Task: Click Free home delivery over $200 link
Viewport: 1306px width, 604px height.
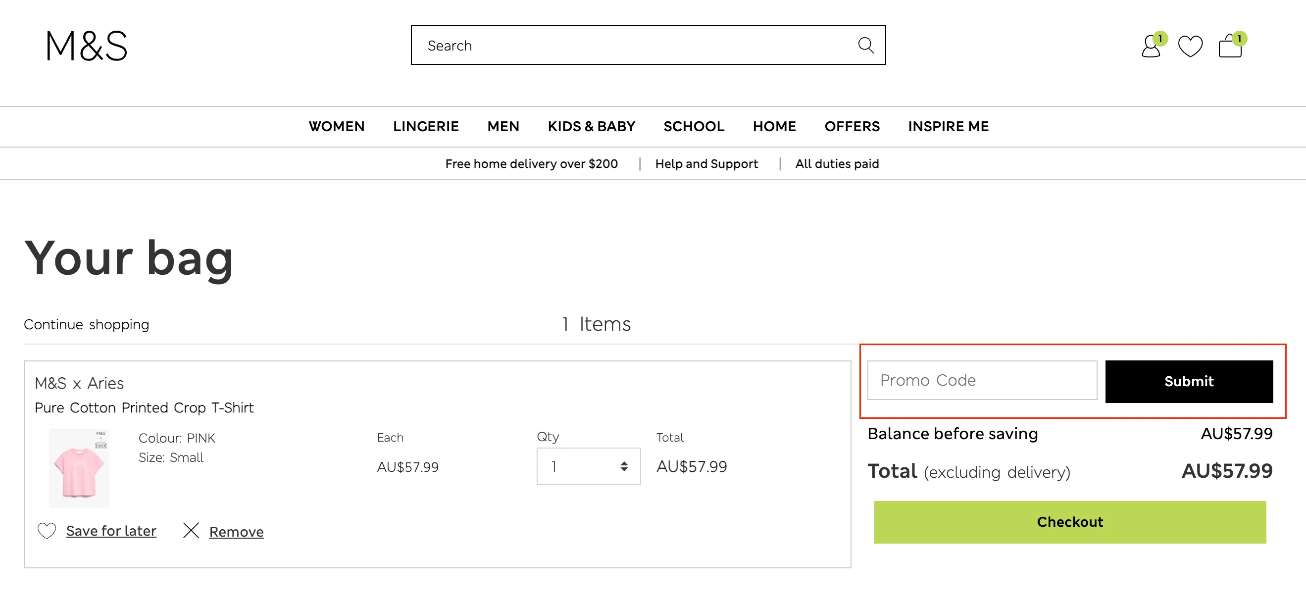Action: coord(531,164)
